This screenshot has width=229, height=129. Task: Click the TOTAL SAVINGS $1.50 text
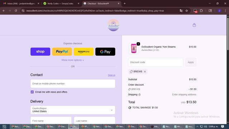point(145,108)
